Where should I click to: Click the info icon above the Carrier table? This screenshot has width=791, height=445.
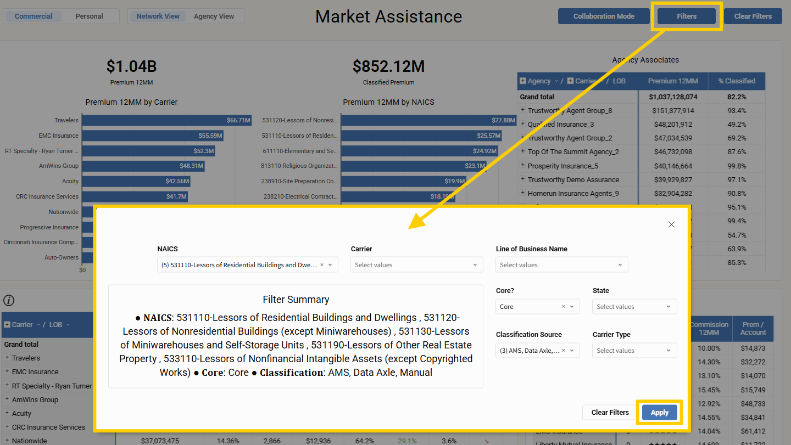pos(9,300)
